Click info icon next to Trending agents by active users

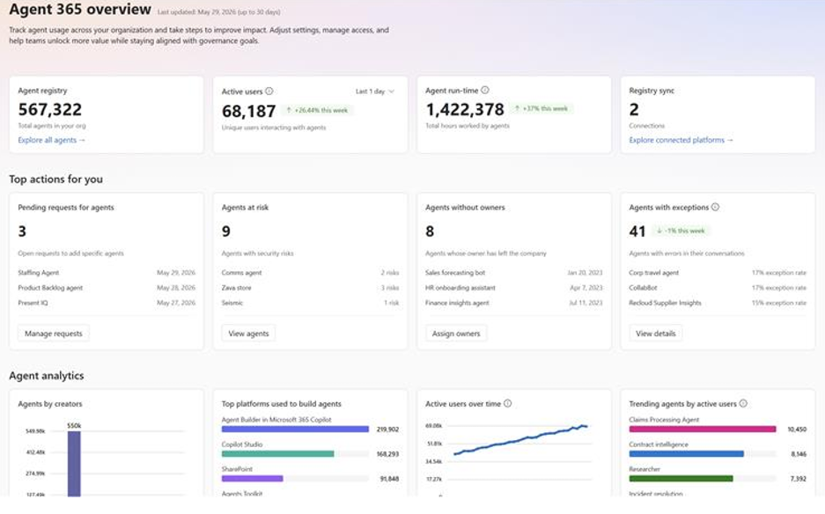click(743, 403)
